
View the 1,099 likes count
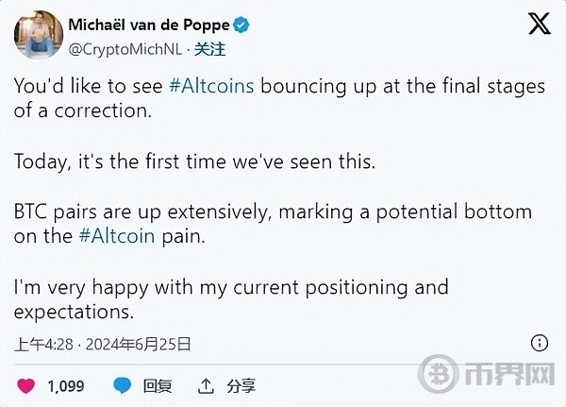[66, 386]
